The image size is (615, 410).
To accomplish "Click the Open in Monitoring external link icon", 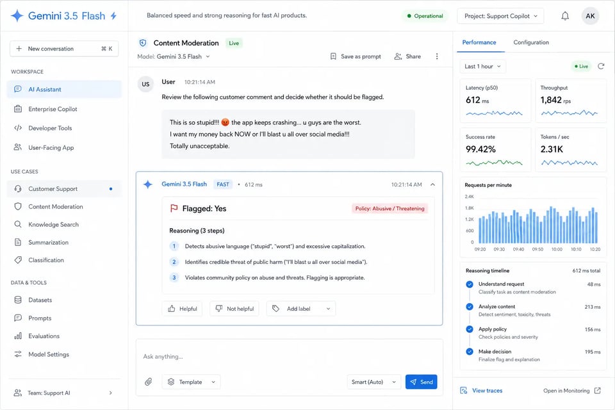I will [597, 390].
